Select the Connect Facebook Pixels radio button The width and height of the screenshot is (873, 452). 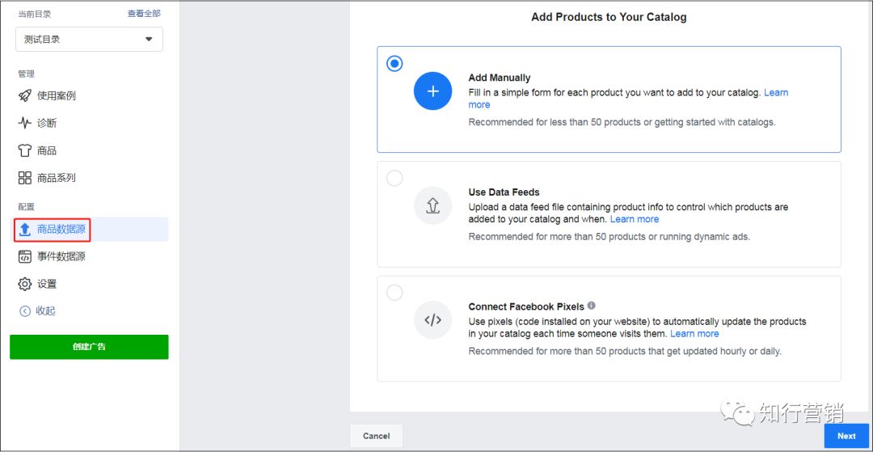click(394, 293)
